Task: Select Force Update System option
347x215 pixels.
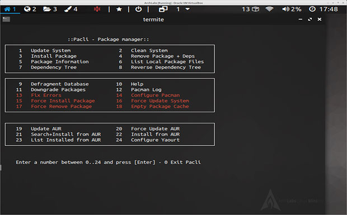Action: tap(160, 101)
